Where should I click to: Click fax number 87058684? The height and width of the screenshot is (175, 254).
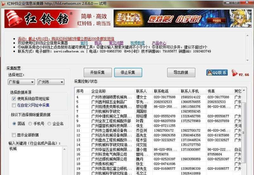point(215,154)
